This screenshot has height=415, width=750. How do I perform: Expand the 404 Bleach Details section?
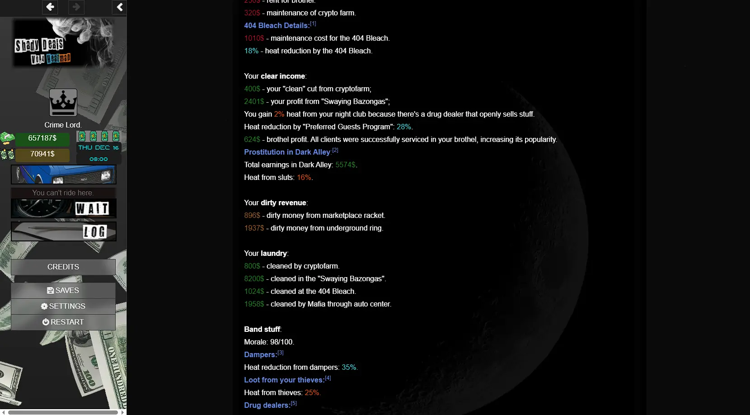click(277, 26)
